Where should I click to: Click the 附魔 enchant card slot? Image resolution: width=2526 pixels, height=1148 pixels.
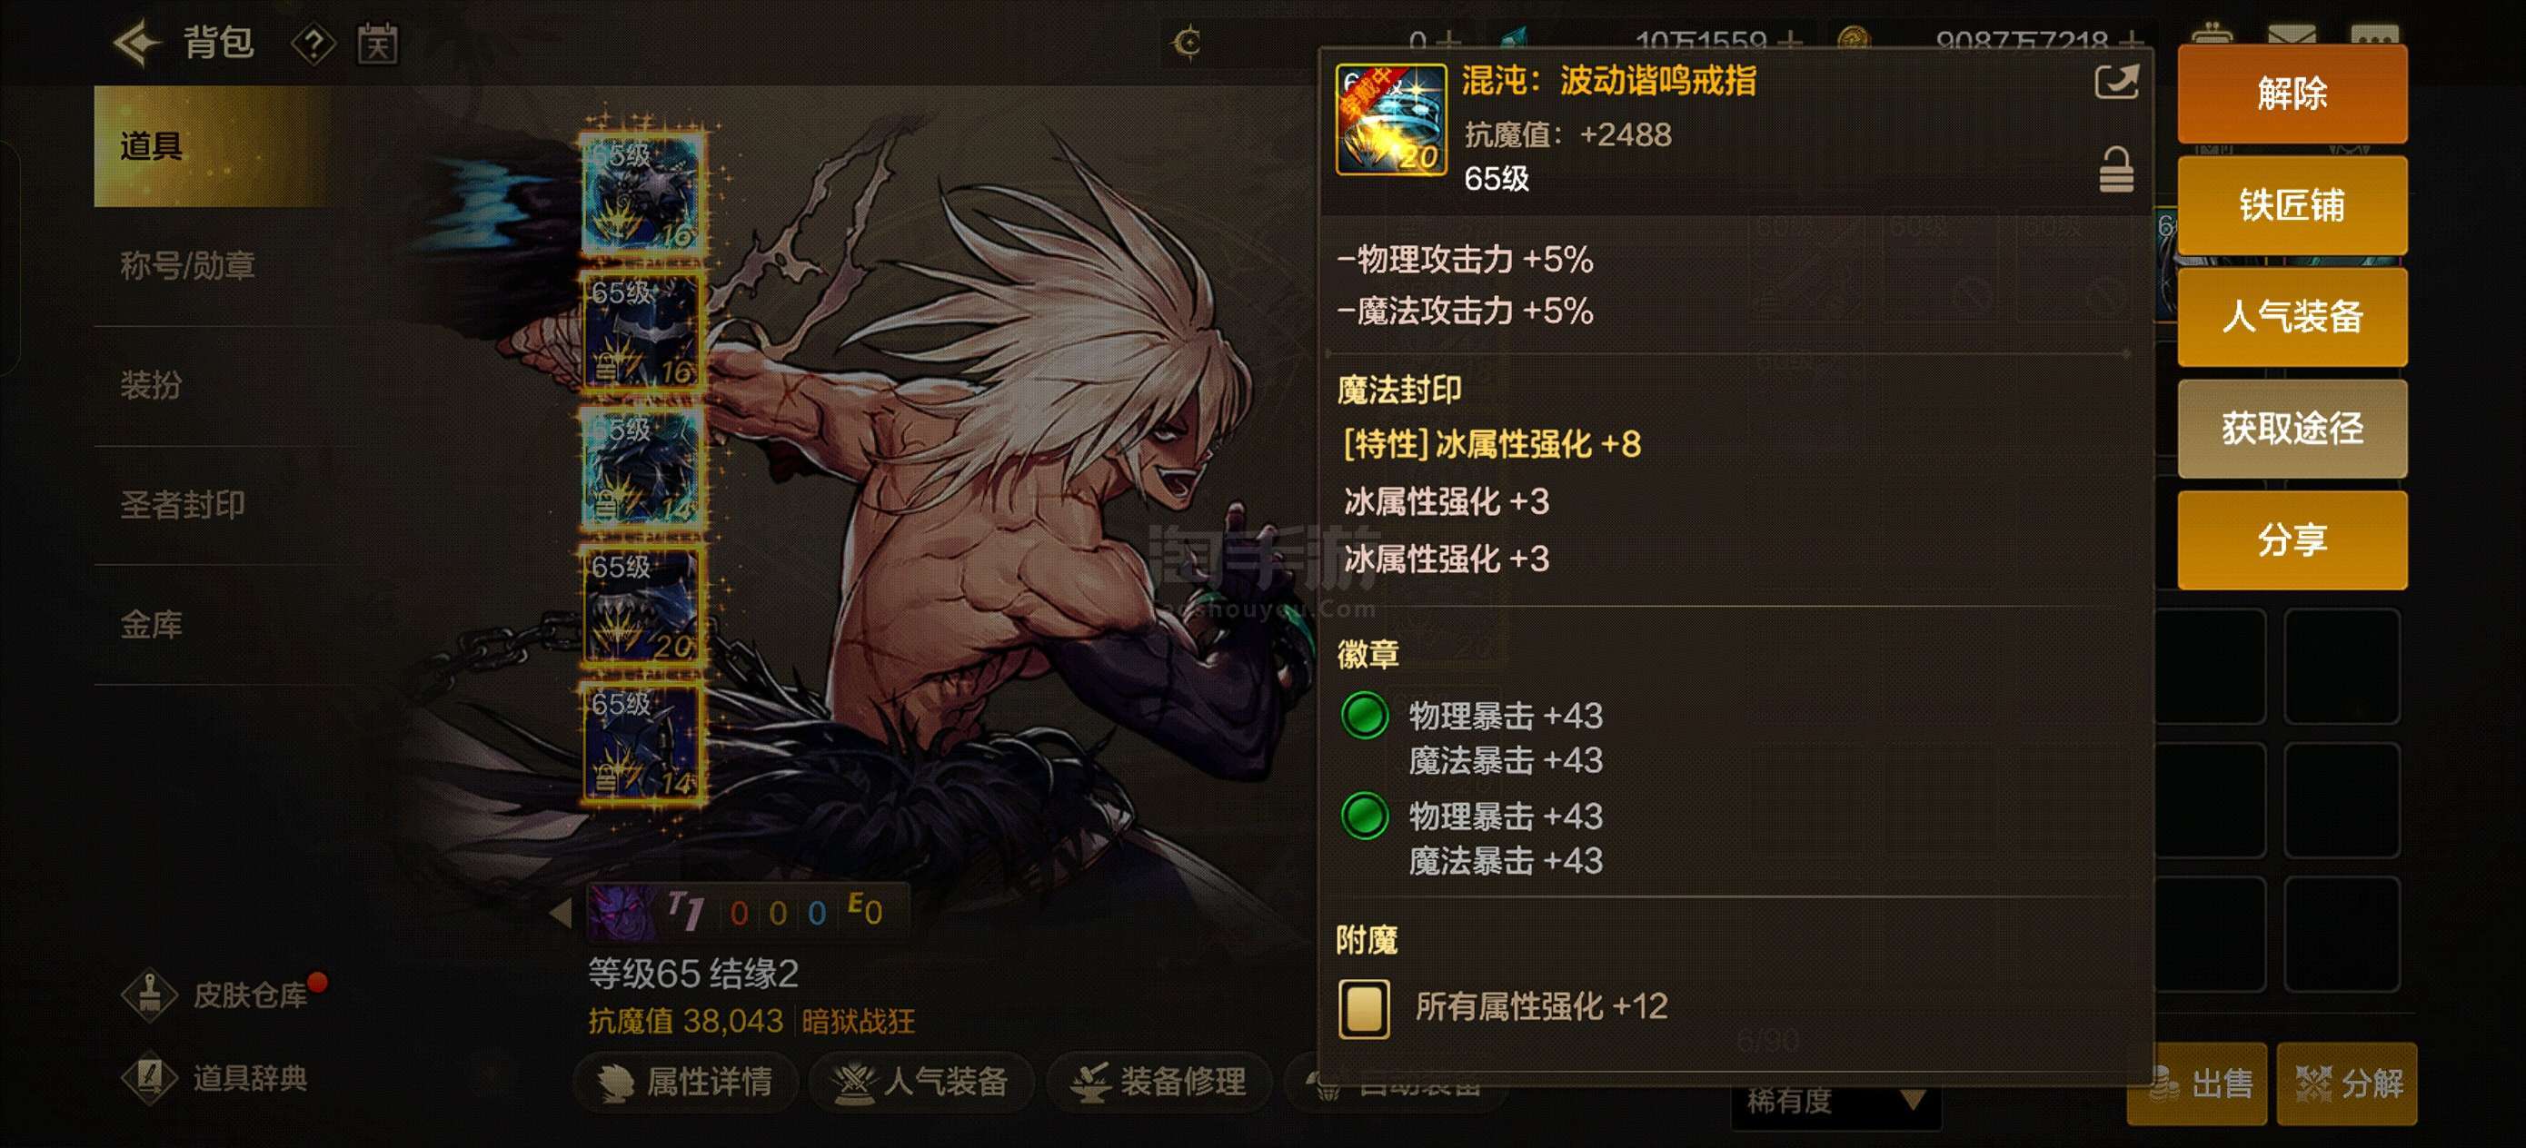[x=1364, y=1008]
